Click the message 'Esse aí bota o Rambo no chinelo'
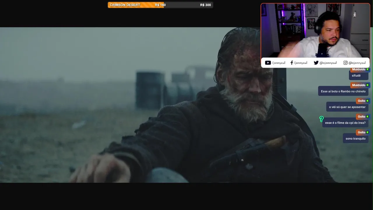The height and width of the screenshot is (210, 373). click(343, 91)
